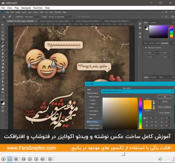Select the Eraser tool

(x=2, y=60)
